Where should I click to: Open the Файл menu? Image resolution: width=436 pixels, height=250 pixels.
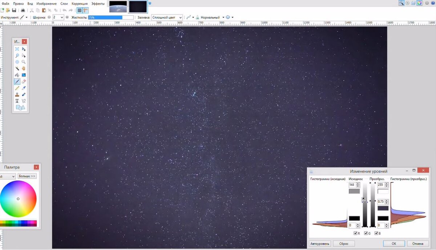[x=5, y=3]
